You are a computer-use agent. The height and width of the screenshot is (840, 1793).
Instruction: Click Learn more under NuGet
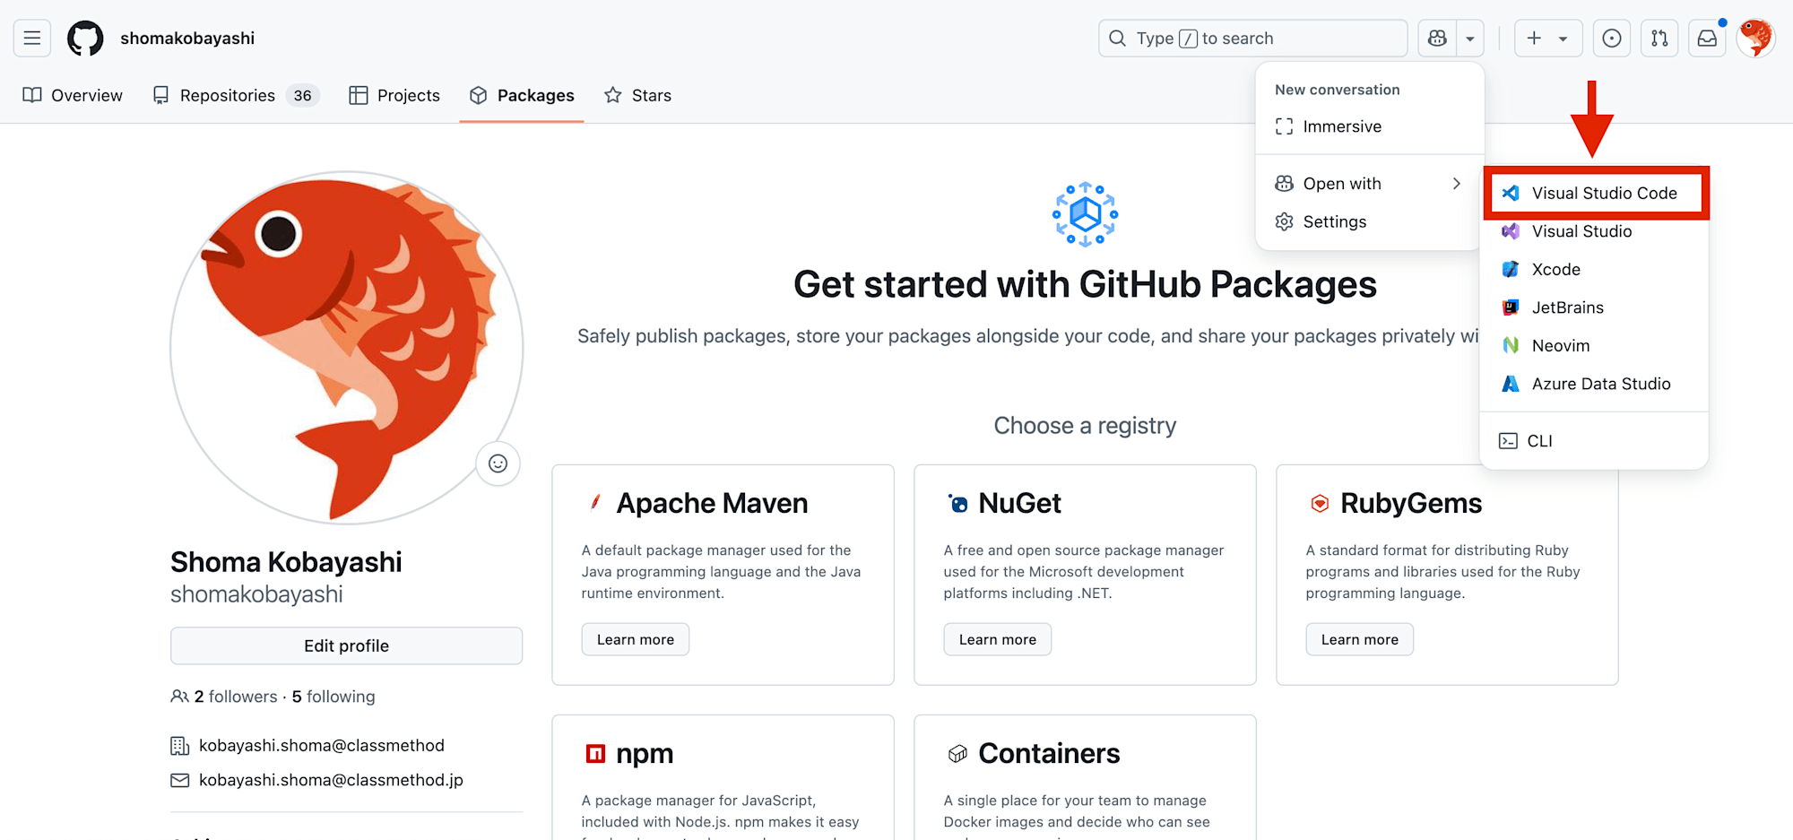tap(997, 639)
